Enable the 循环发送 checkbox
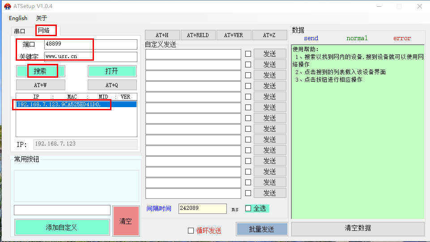The image size is (430, 242). 191,230
